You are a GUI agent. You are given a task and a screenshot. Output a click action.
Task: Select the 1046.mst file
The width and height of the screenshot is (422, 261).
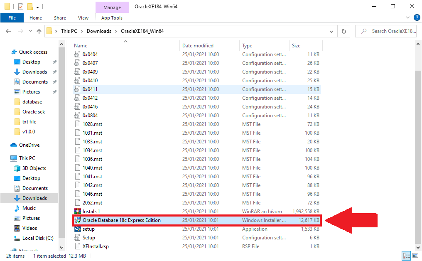tap(92, 194)
